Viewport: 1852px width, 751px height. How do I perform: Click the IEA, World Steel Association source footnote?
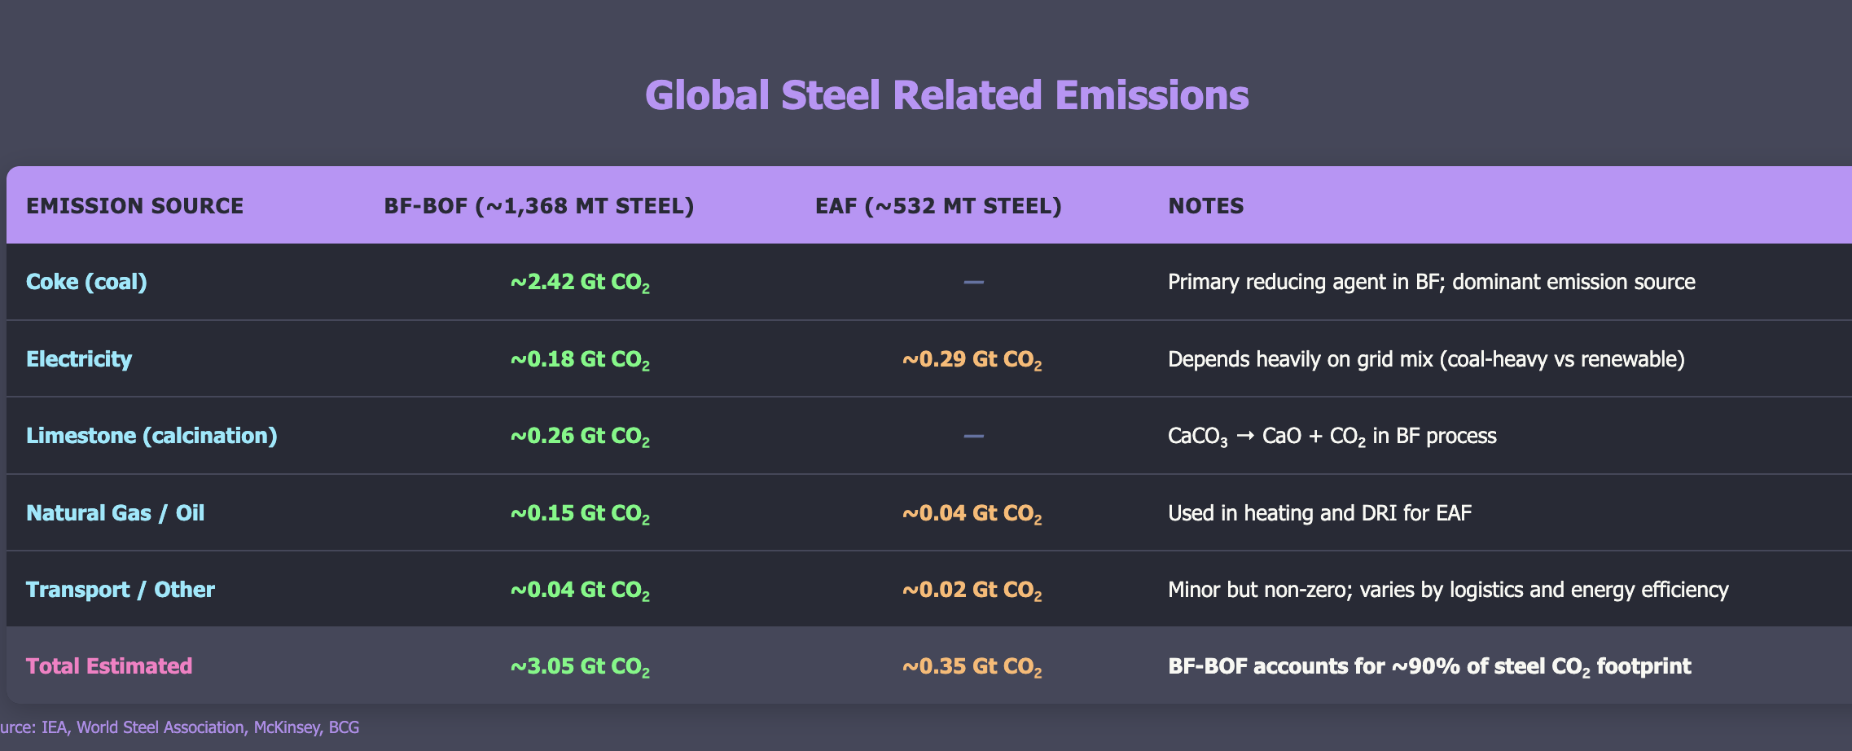point(179,727)
